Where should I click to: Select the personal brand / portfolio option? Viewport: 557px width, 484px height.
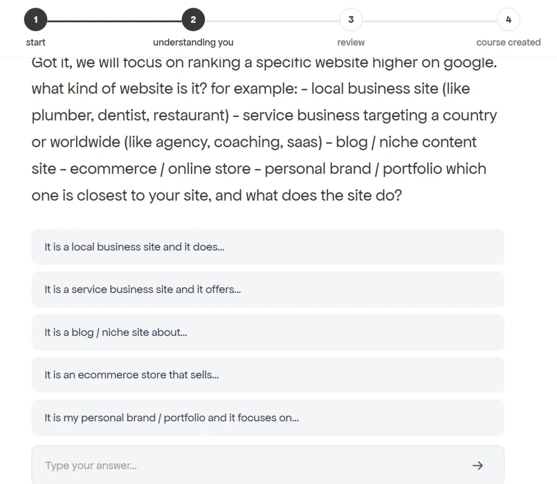(x=268, y=417)
